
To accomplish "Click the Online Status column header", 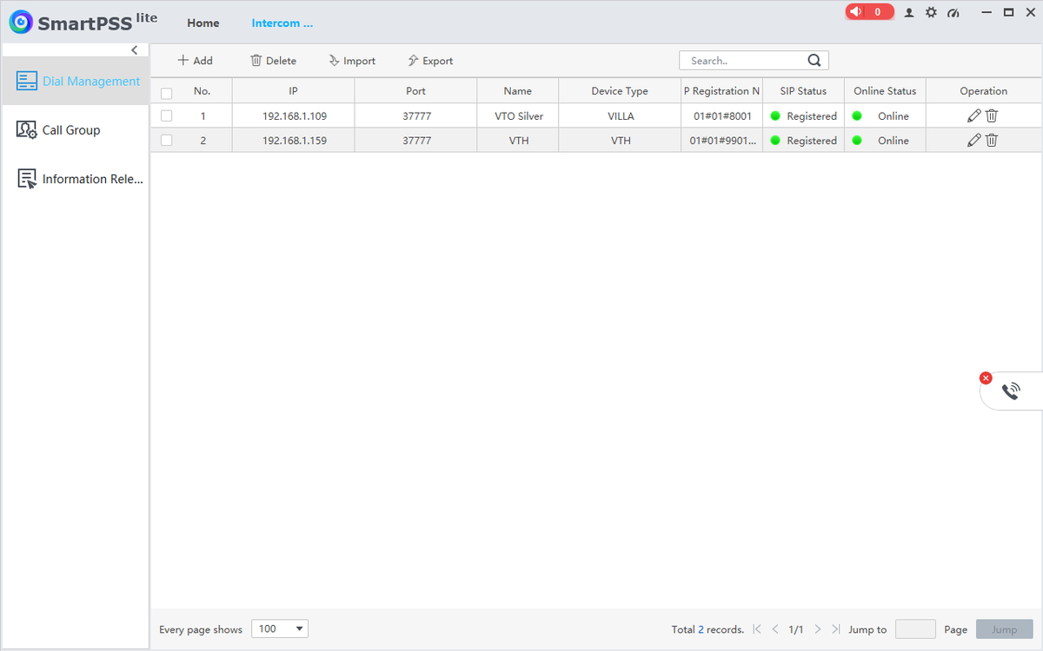I will click(x=885, y=91).
